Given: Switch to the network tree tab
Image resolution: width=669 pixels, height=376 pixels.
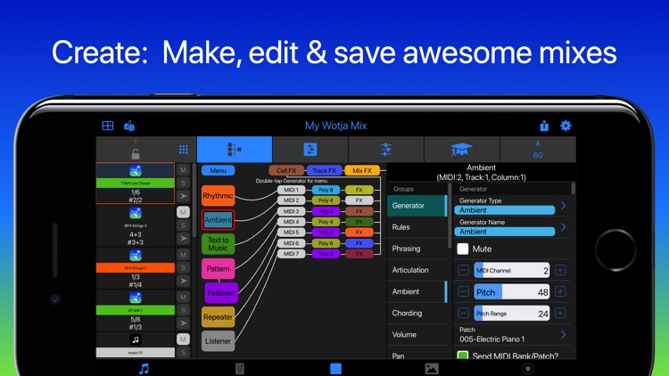Looking at the screenshot, I should tap(235, 149).
